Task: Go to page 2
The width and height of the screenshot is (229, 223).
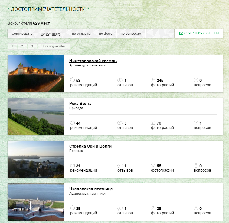Action: [22, 46]
